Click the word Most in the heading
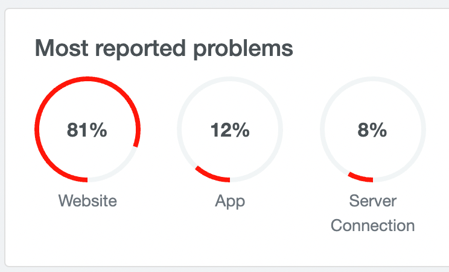449x272 pixels. pos(62,48)
